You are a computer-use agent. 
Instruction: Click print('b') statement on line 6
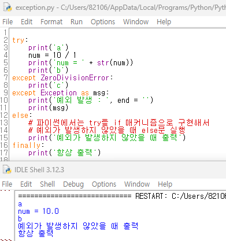coord(49,70)
